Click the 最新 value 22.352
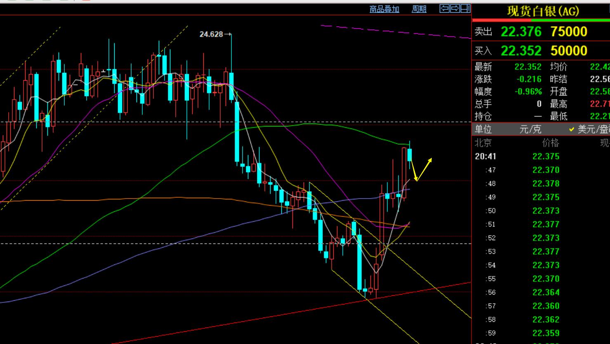The image size is (610, 344). tap(528, 67)
